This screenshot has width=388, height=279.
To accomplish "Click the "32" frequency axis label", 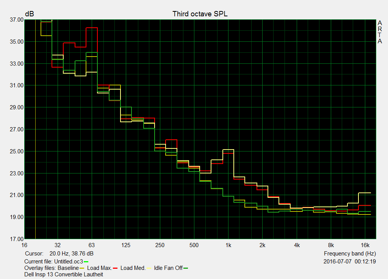I will pyautogui.click(x=58, y=245).
